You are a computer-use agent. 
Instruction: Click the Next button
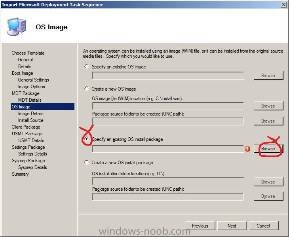coord(232,226)
